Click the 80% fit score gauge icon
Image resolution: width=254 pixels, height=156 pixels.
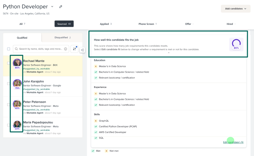coord(236,44)
